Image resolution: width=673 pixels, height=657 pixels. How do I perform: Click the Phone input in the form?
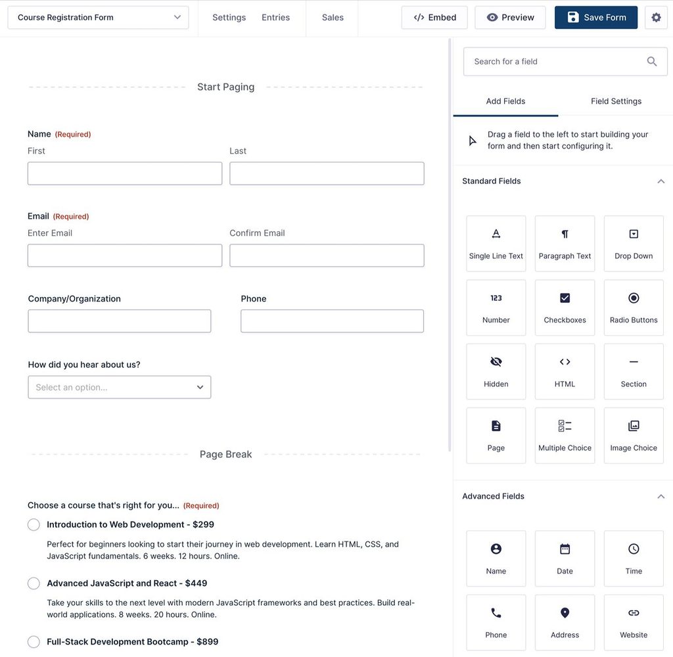(x=332, y=321)
